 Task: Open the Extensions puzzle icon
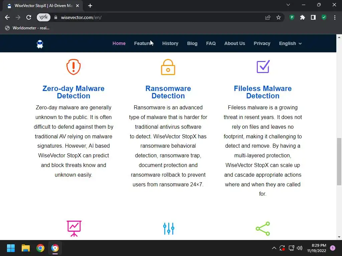pyautogui.click(x=303, y=17)
